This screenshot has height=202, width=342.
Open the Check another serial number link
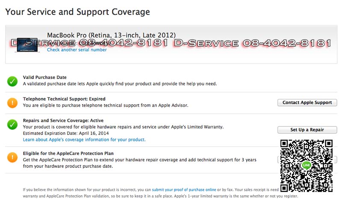coord(77,50)
